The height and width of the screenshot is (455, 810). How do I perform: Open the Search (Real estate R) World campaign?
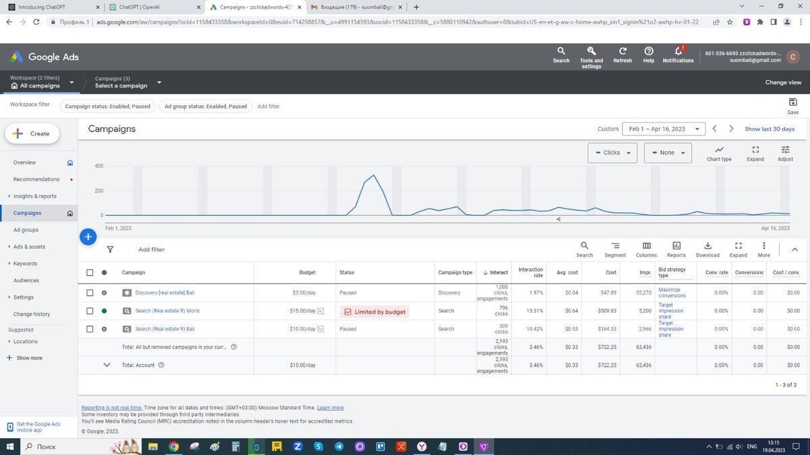[x=167, y=311]
